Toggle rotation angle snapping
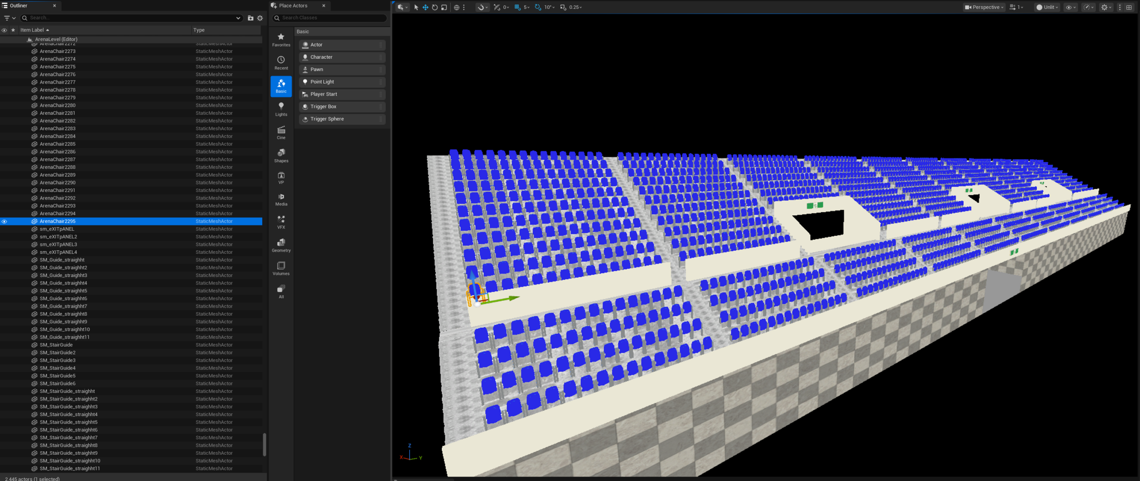Screen dimensions: 1140x481 coord(538,7)
